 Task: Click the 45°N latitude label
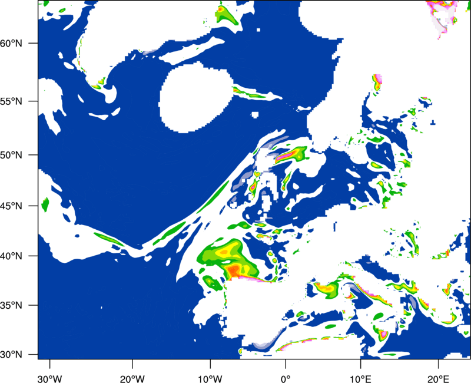(11, 206)
